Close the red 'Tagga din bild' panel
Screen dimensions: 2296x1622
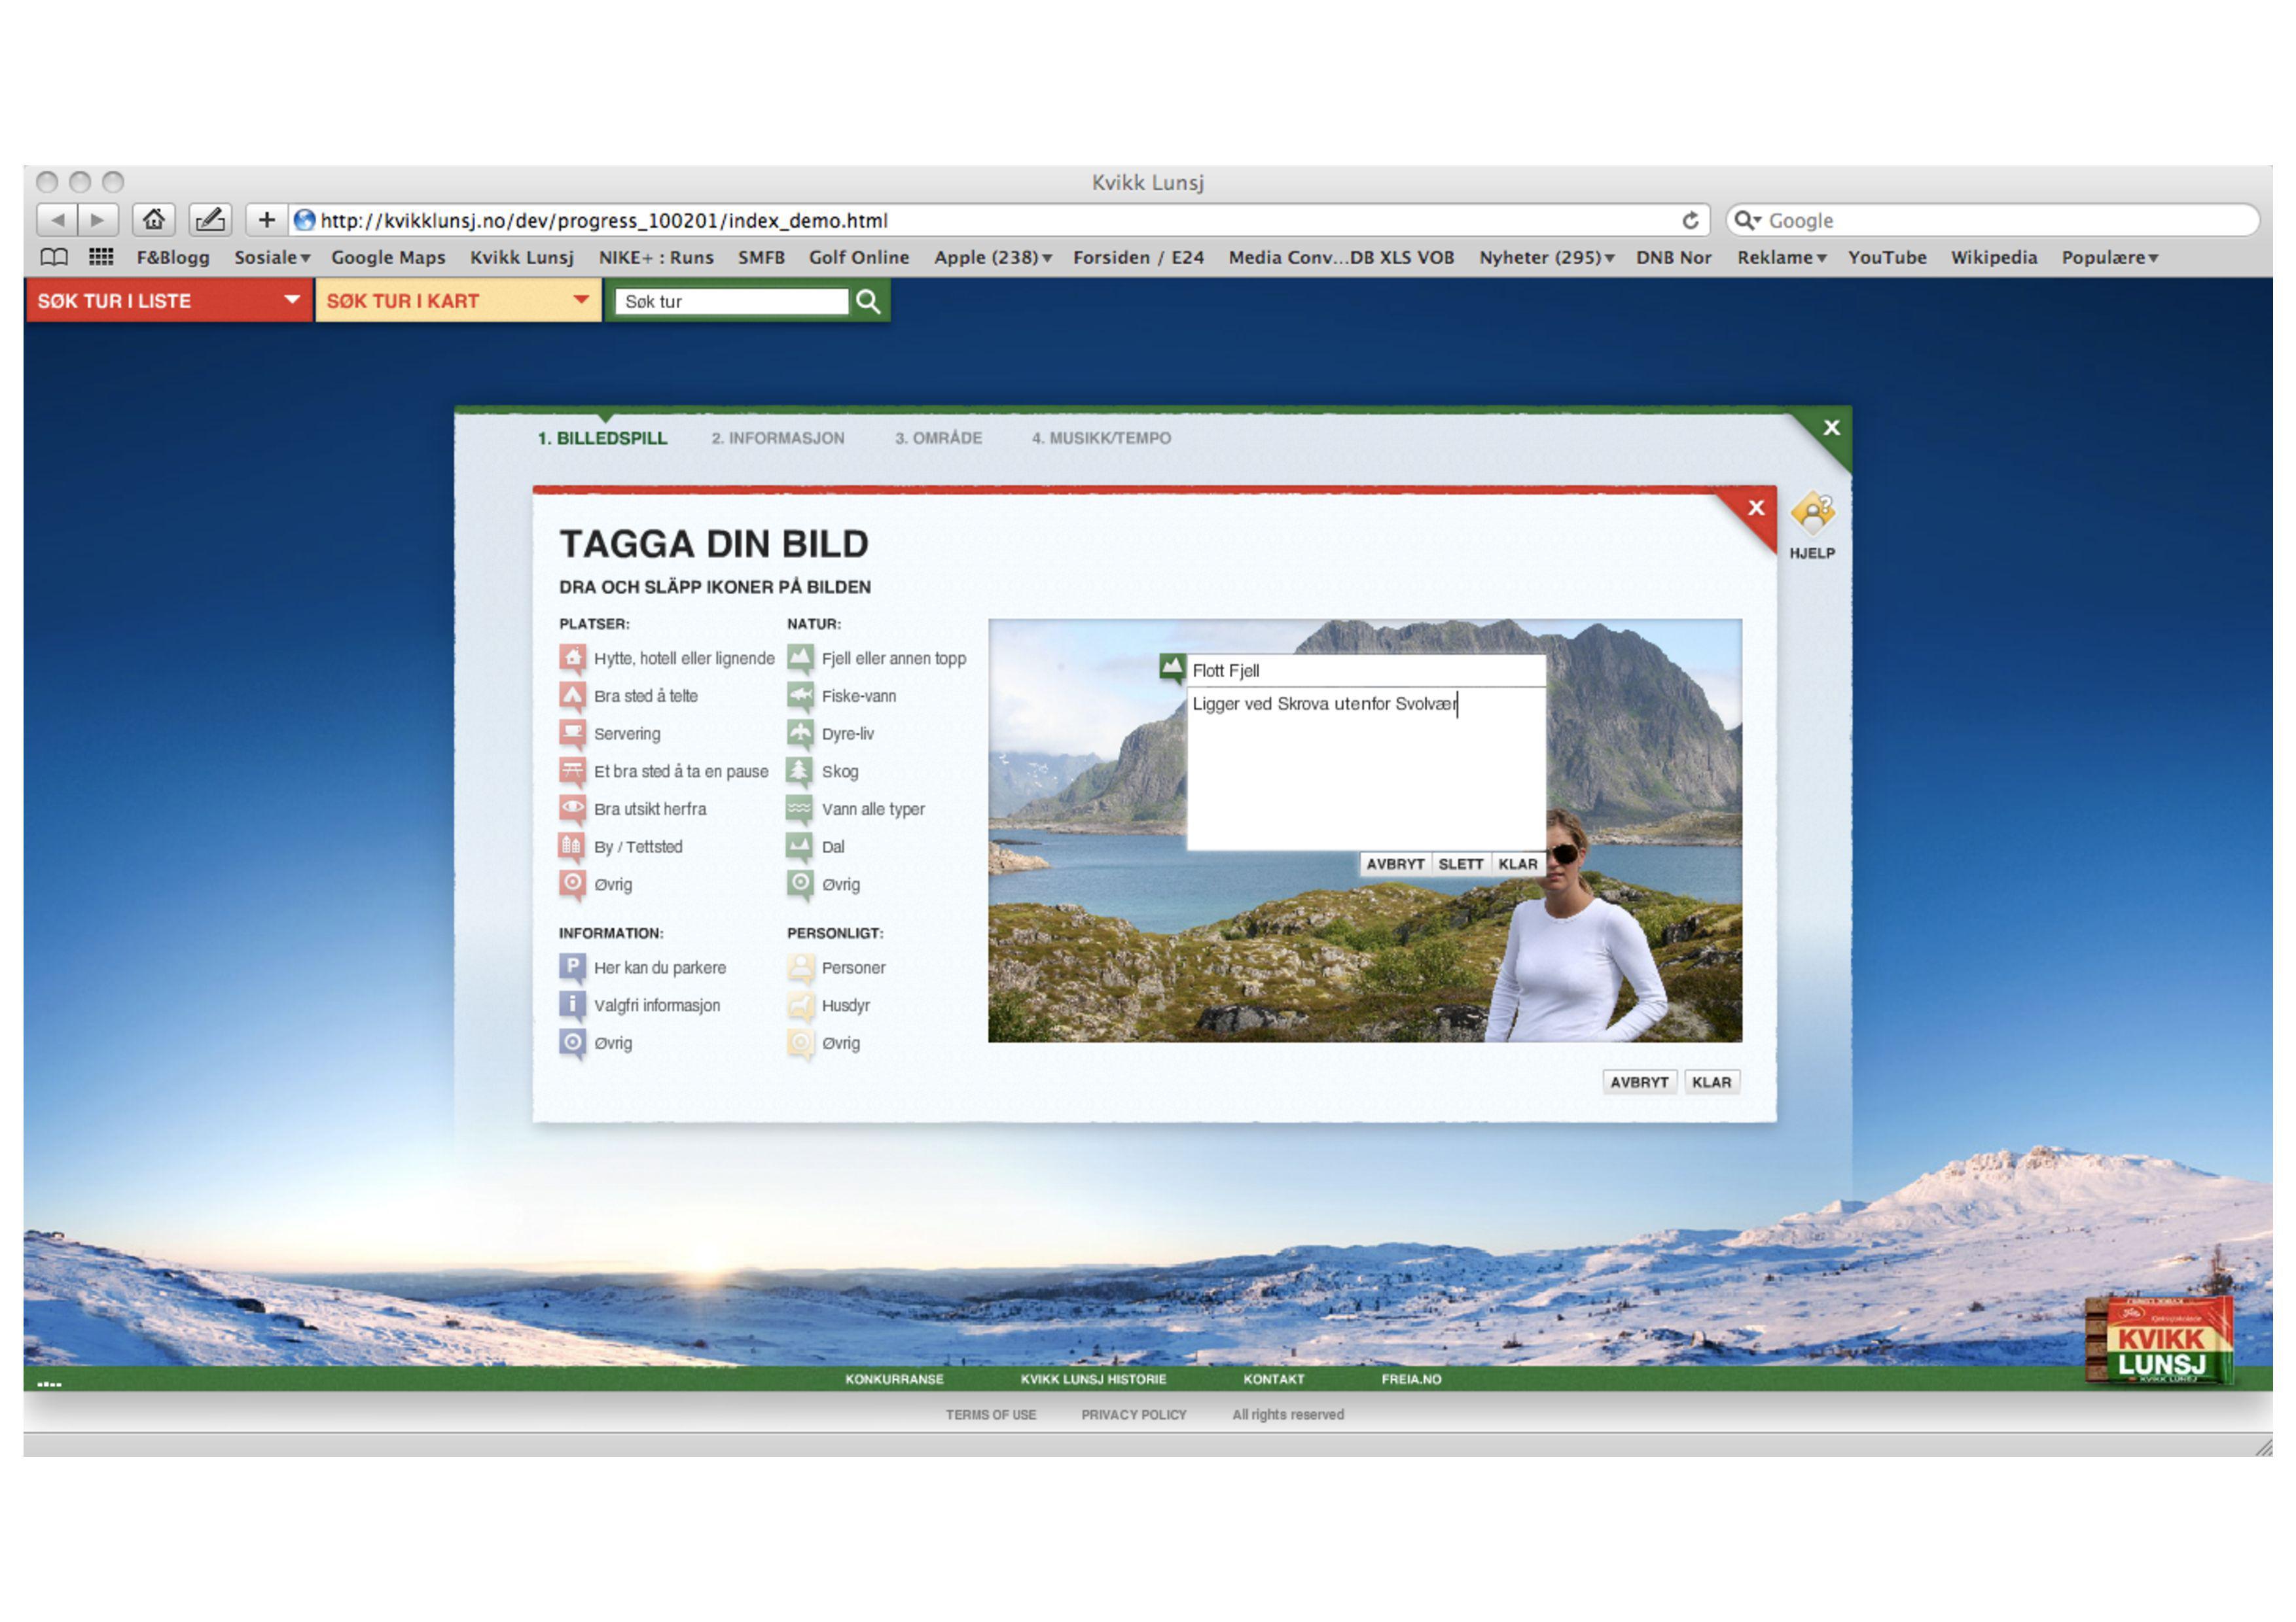(1755, 508)
